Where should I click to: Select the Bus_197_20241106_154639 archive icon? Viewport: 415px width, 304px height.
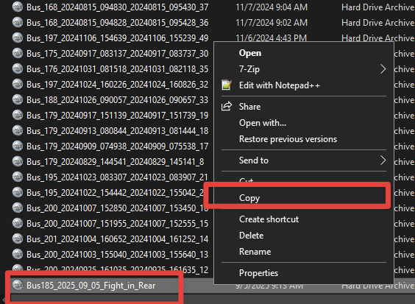[x=18, y=38]
